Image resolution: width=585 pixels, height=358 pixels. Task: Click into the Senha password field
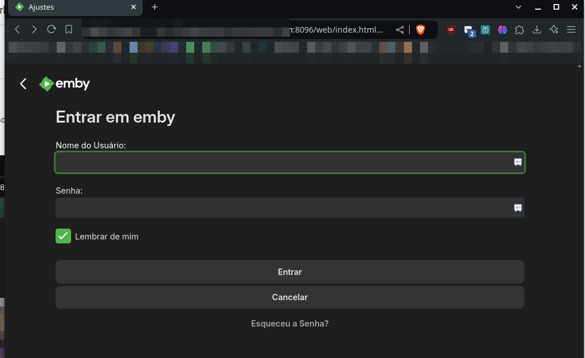click(290, 208)
